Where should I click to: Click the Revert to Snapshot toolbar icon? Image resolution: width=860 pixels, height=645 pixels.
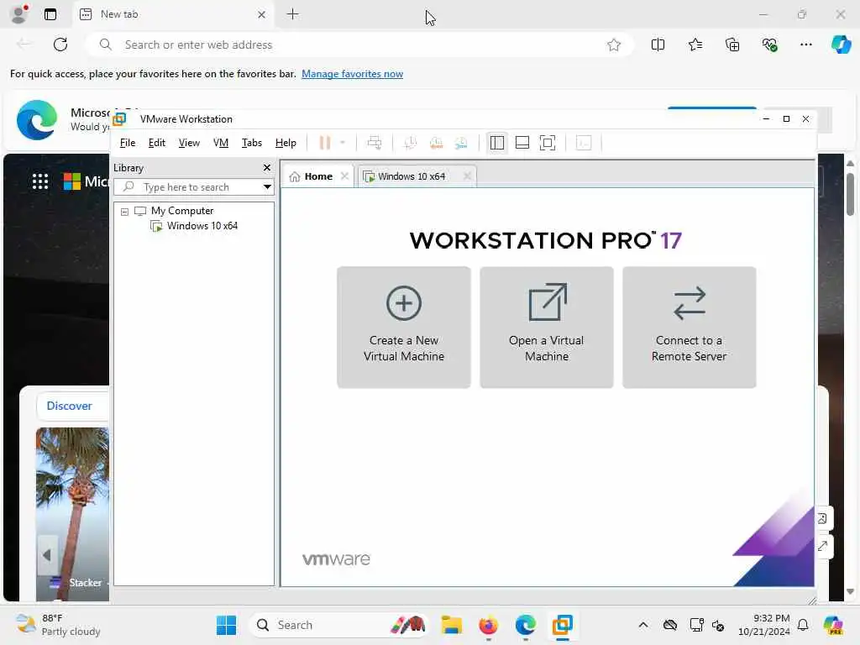(436, 143)
